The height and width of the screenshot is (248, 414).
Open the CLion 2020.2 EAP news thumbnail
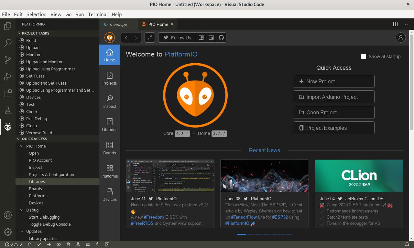pos(359,176)
